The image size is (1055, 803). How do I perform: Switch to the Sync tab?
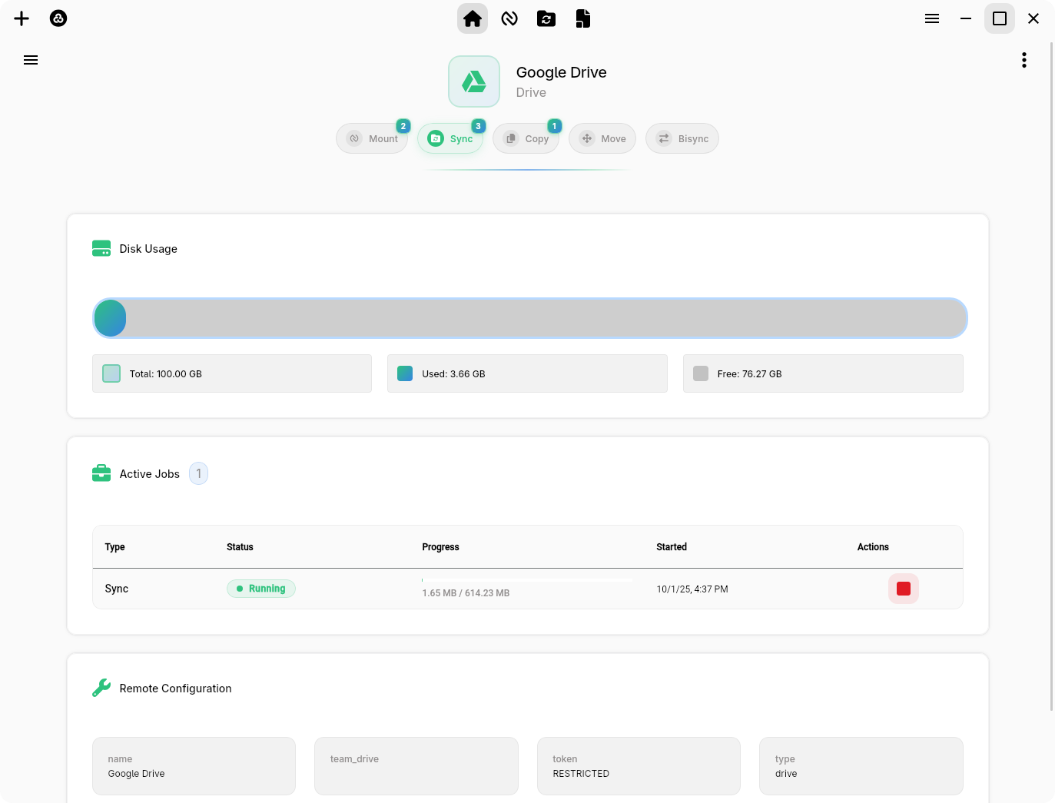tap(450, 138)
